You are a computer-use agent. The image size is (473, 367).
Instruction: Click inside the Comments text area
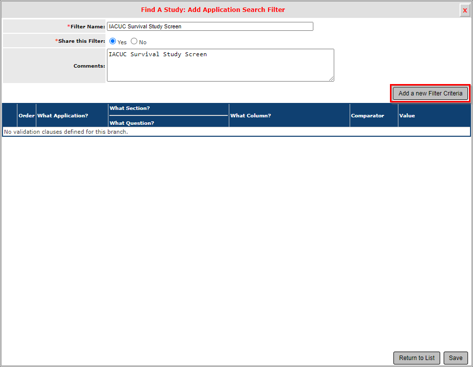click(x=220, y=65)
